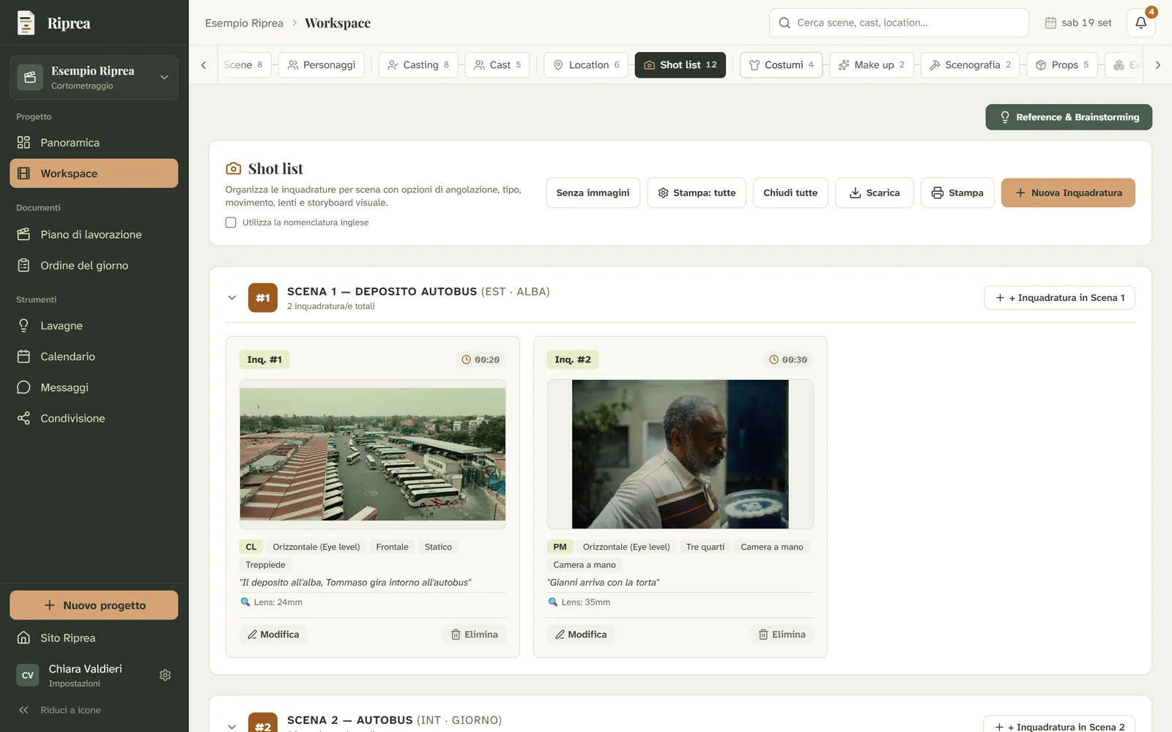Open Ordine del giorno document
Screen dimensions: 1172x732
tap(94, 266)
